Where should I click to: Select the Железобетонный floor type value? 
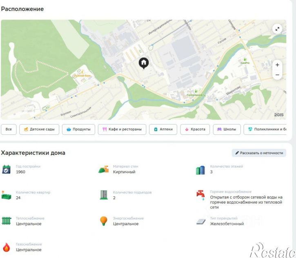(227, 224)
